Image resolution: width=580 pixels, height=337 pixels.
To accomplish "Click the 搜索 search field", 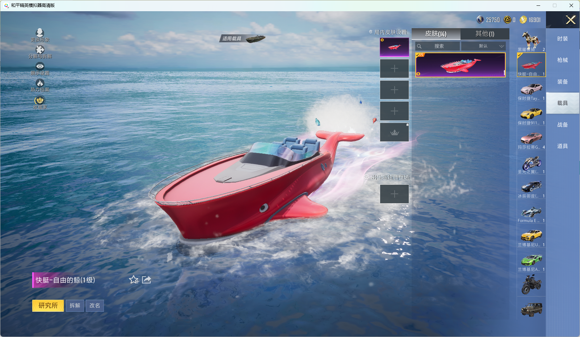I will tap(438, 46).
